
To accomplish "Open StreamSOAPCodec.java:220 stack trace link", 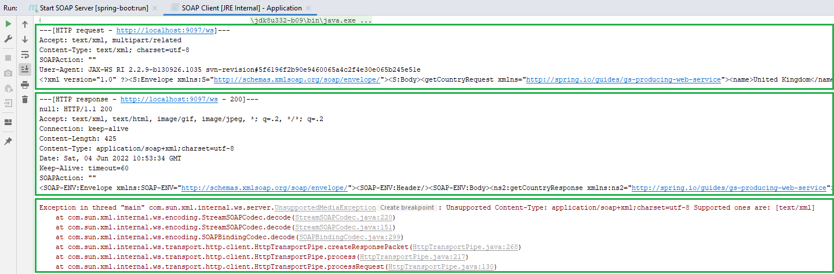I will point(345,217).
